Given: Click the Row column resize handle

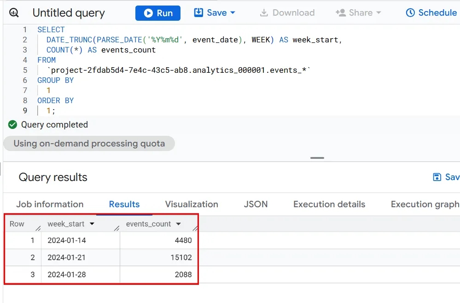Looking at the screenshot, I should point(38,228).
